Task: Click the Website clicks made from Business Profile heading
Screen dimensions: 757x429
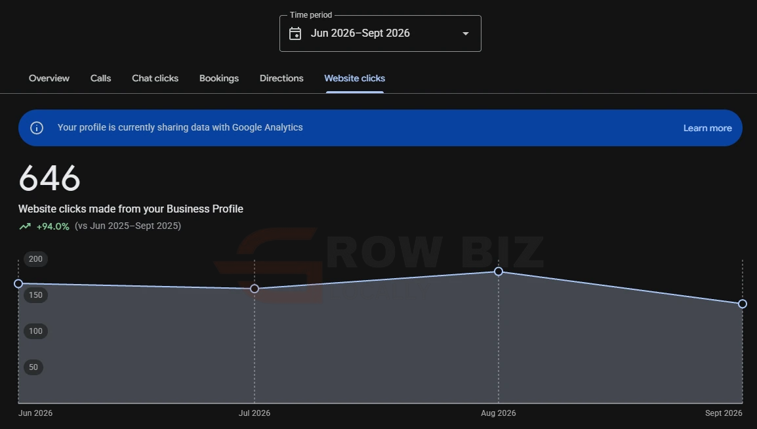Action: coord(131,209)
